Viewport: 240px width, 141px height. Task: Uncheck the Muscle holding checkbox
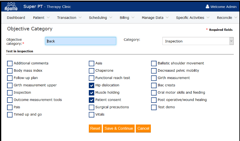click(92, 93)
